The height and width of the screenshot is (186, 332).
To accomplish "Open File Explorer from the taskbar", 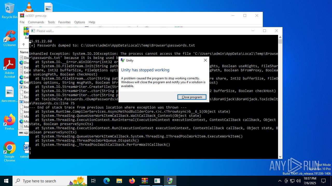I will pos(119,181).
